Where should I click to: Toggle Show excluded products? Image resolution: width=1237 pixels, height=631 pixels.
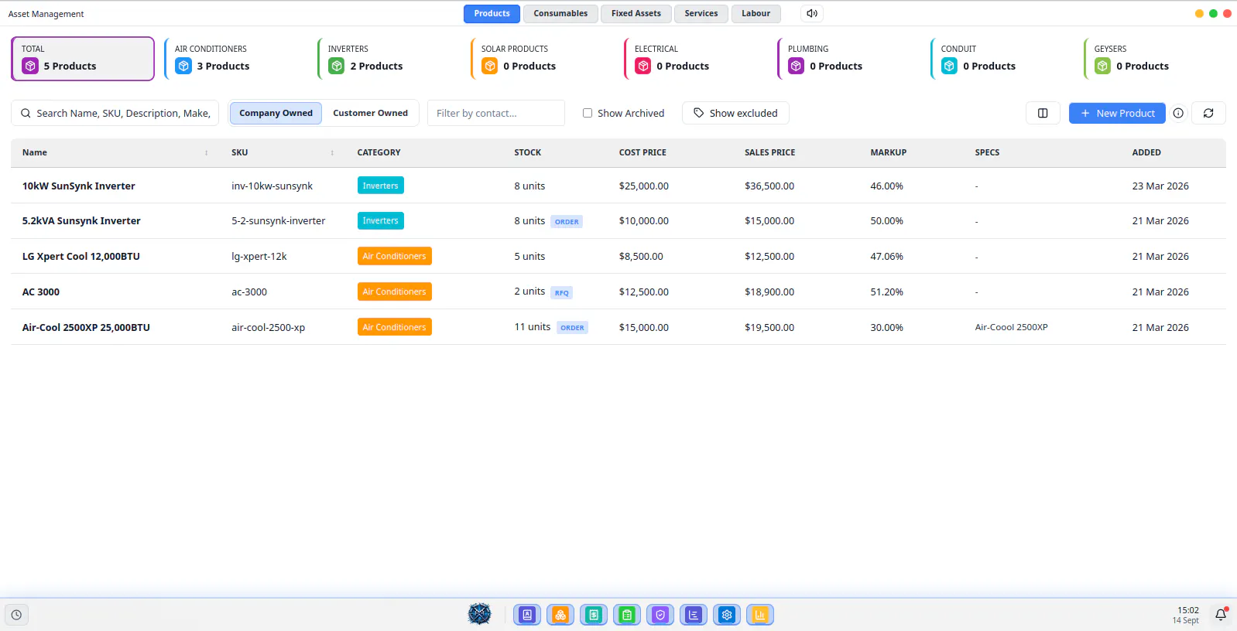coord(735,113)
